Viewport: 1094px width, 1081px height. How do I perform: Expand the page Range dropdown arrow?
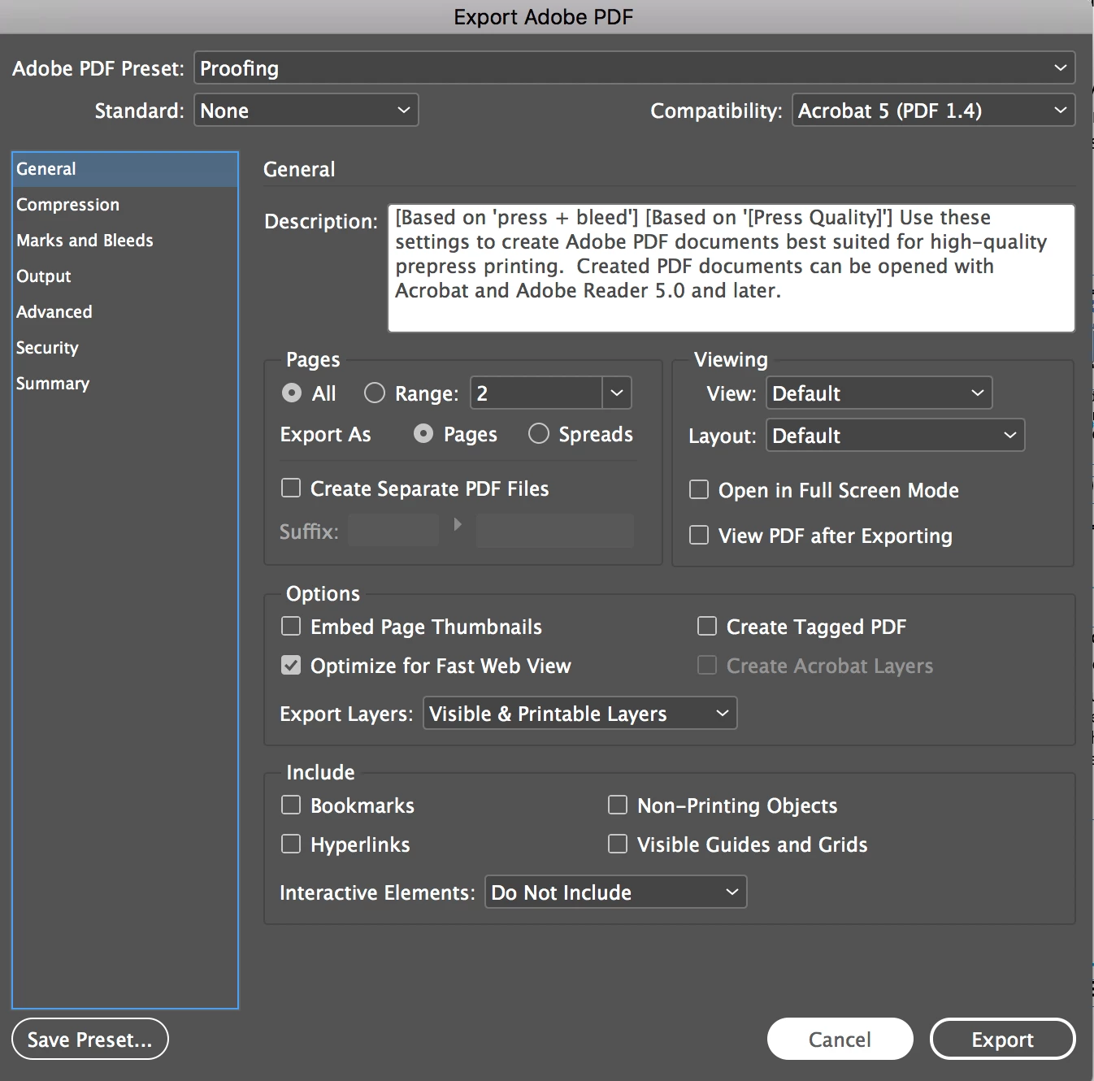coord(617,393)
